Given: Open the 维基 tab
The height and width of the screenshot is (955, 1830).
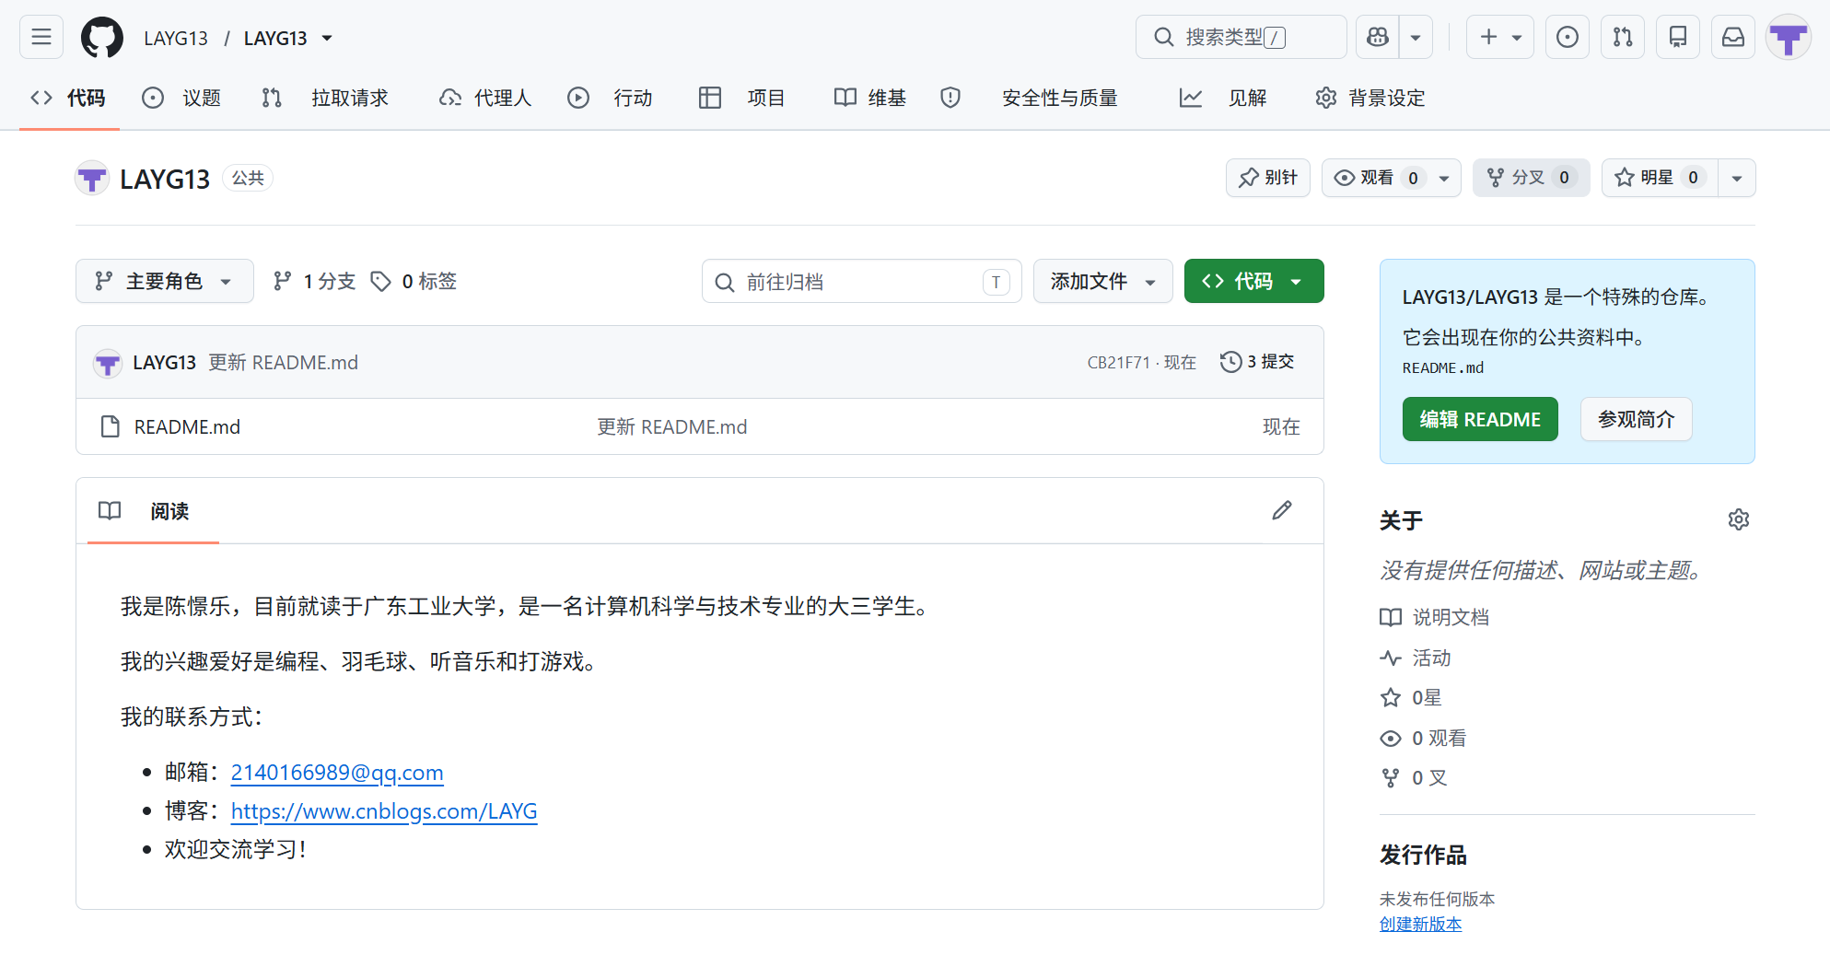Looking at the screenshot, I should (x=870, y=98).
